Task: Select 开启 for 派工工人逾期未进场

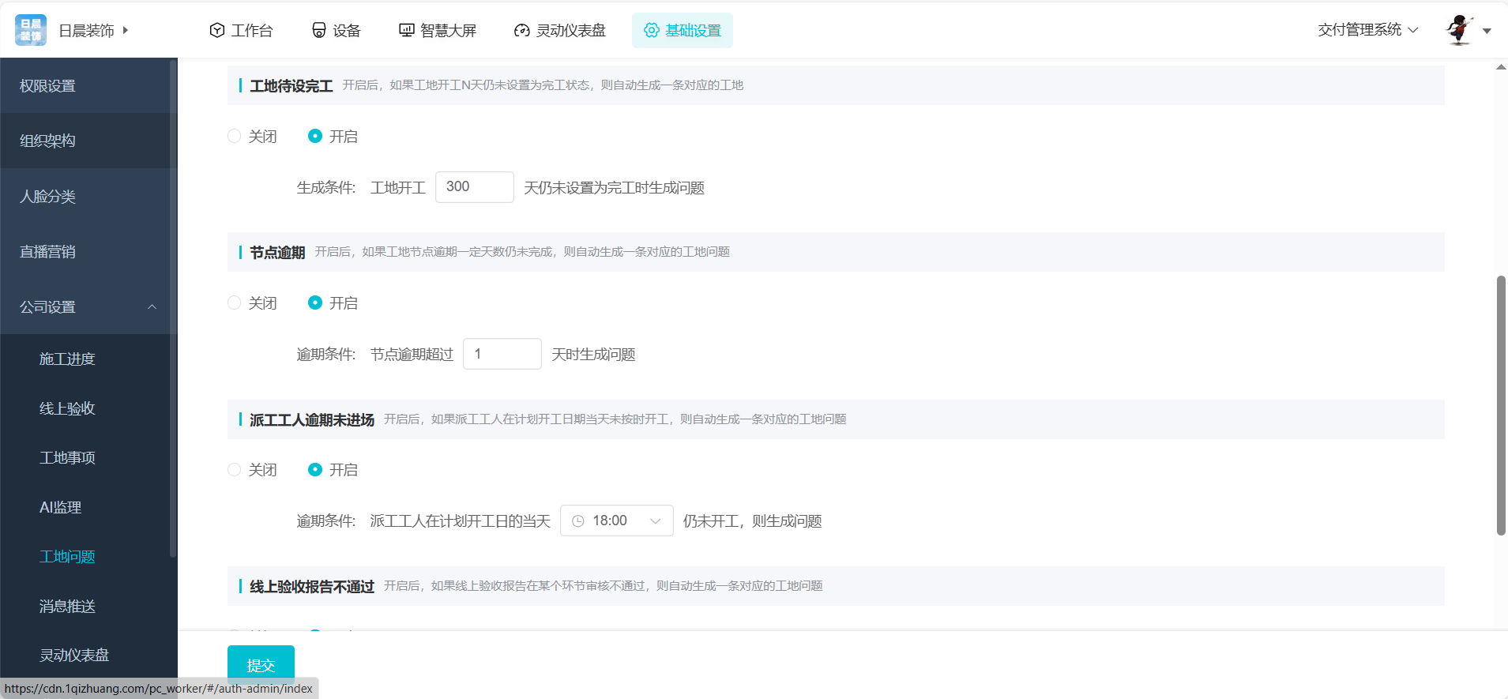Action: (315, 469)
